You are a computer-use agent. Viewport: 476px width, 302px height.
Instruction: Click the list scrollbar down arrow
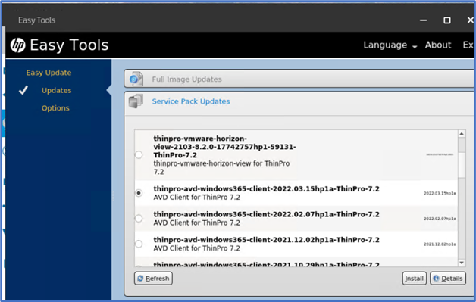coord(462,263)
